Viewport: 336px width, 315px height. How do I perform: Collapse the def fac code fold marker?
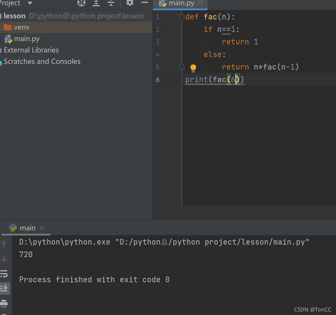(182, 17)
